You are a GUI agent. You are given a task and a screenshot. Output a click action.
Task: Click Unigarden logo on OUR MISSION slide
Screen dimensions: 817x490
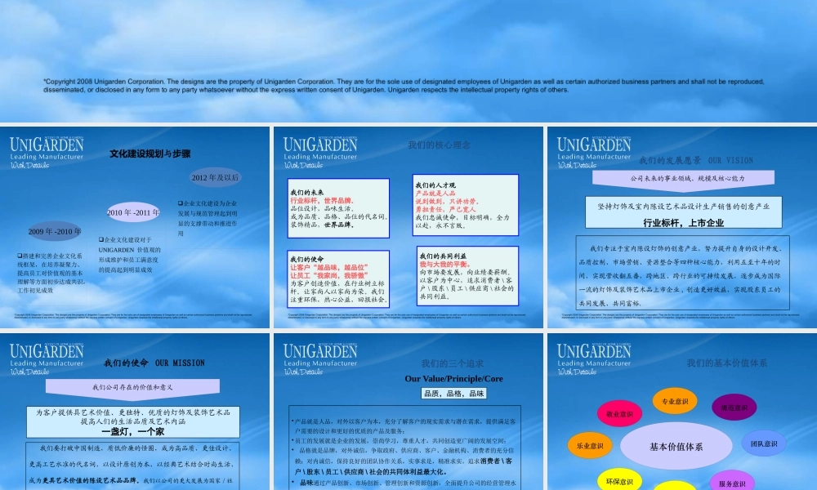pyautogui.click(x=47, y=359)
